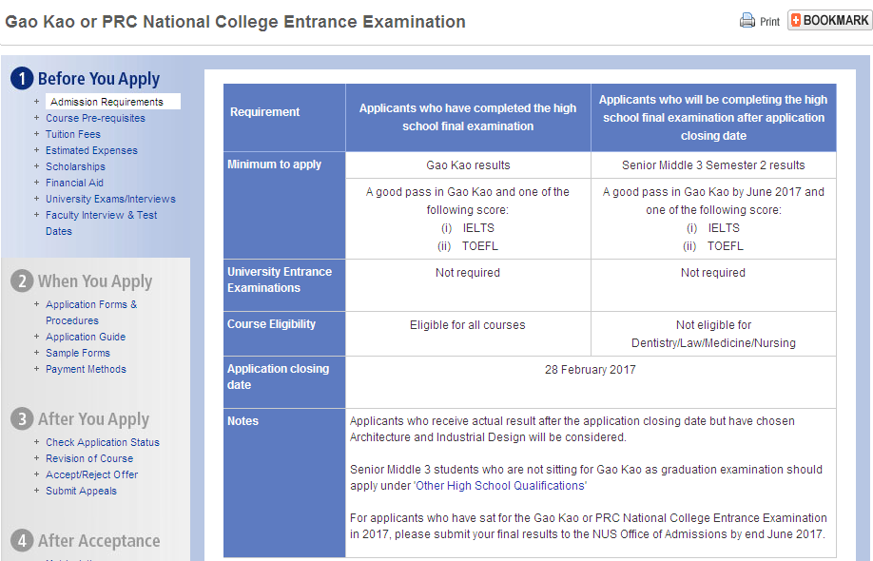The width and height of the screenshot is (873, 561).
Task: Expand plus marker beside Application Guide
Action: [36, 337]
